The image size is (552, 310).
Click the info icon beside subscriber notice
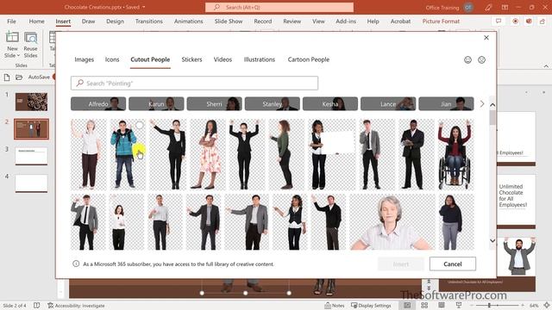[76, 263]
